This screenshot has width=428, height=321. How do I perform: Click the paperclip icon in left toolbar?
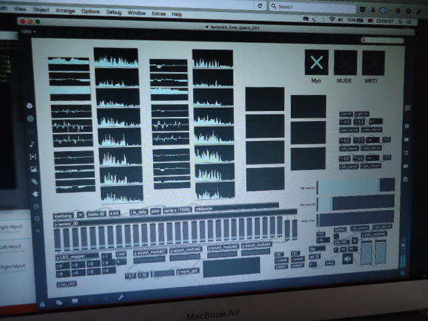(x=34, y=181)
